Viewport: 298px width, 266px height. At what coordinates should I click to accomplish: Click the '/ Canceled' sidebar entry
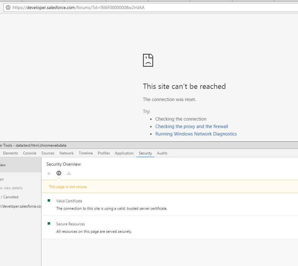9,197
